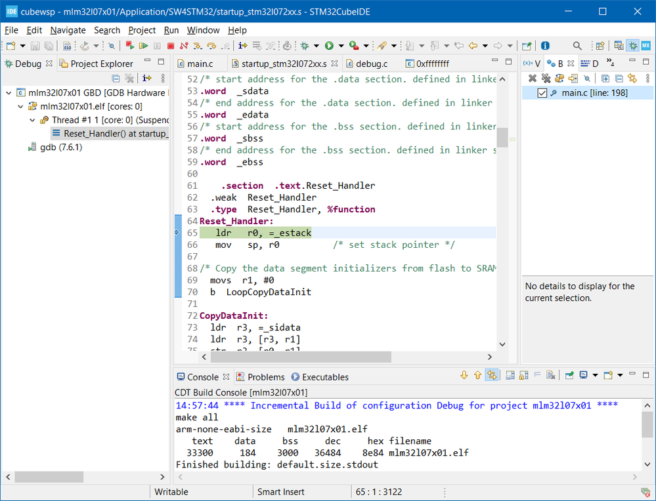Click the Step Into icon

click(x=198, y=45)
